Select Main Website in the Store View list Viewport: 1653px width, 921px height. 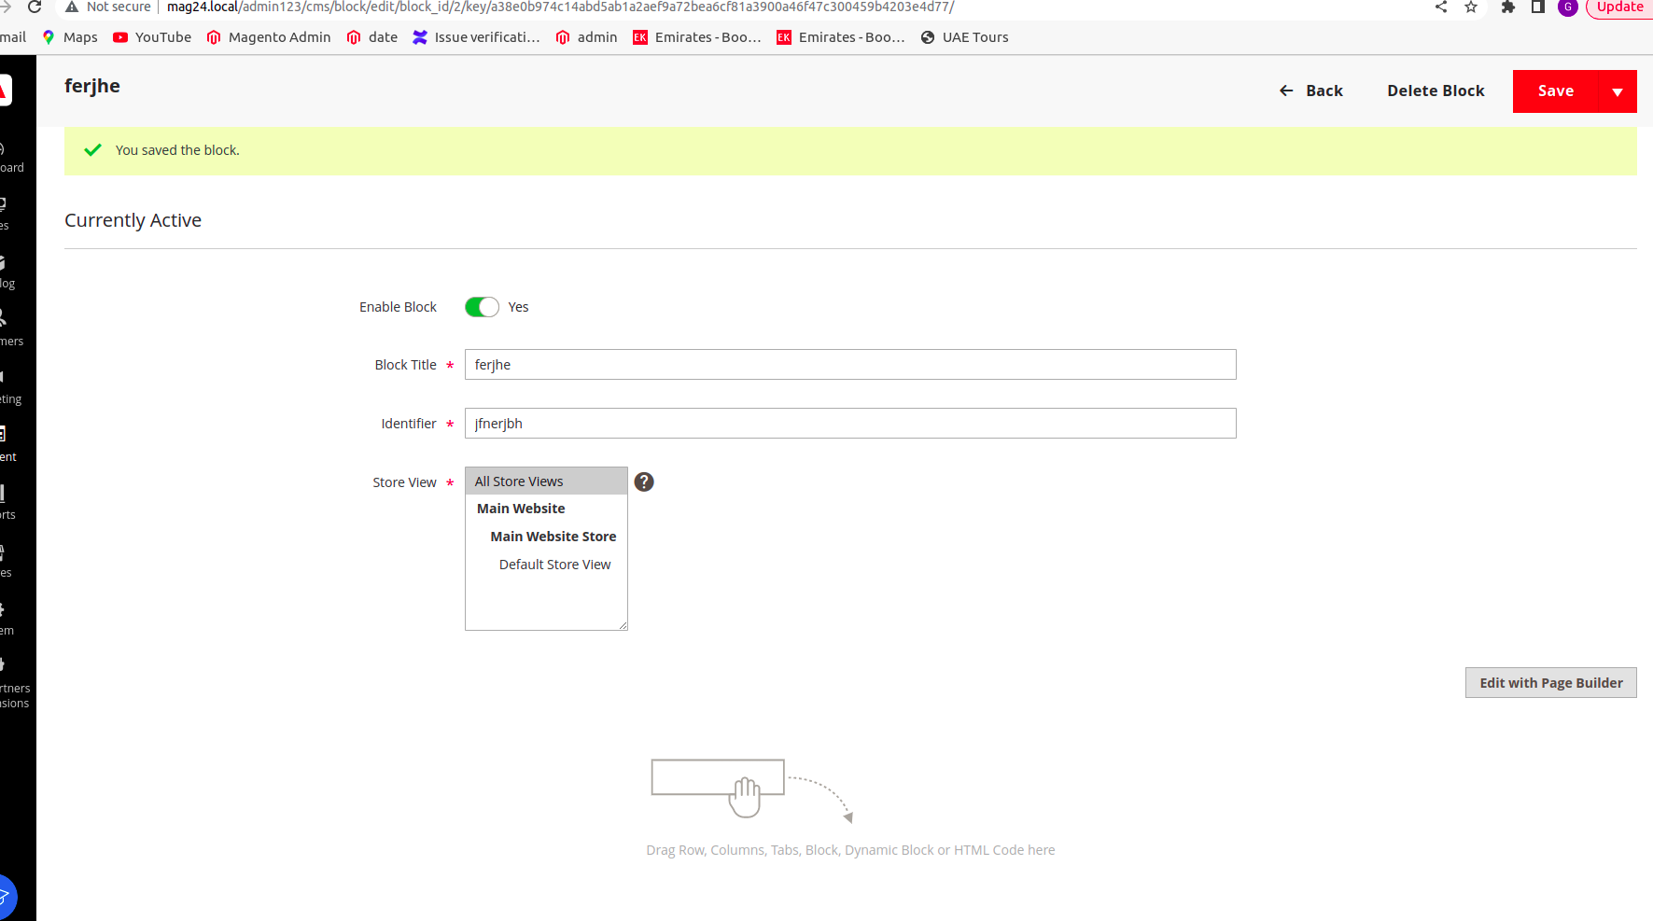click(520, 508)
